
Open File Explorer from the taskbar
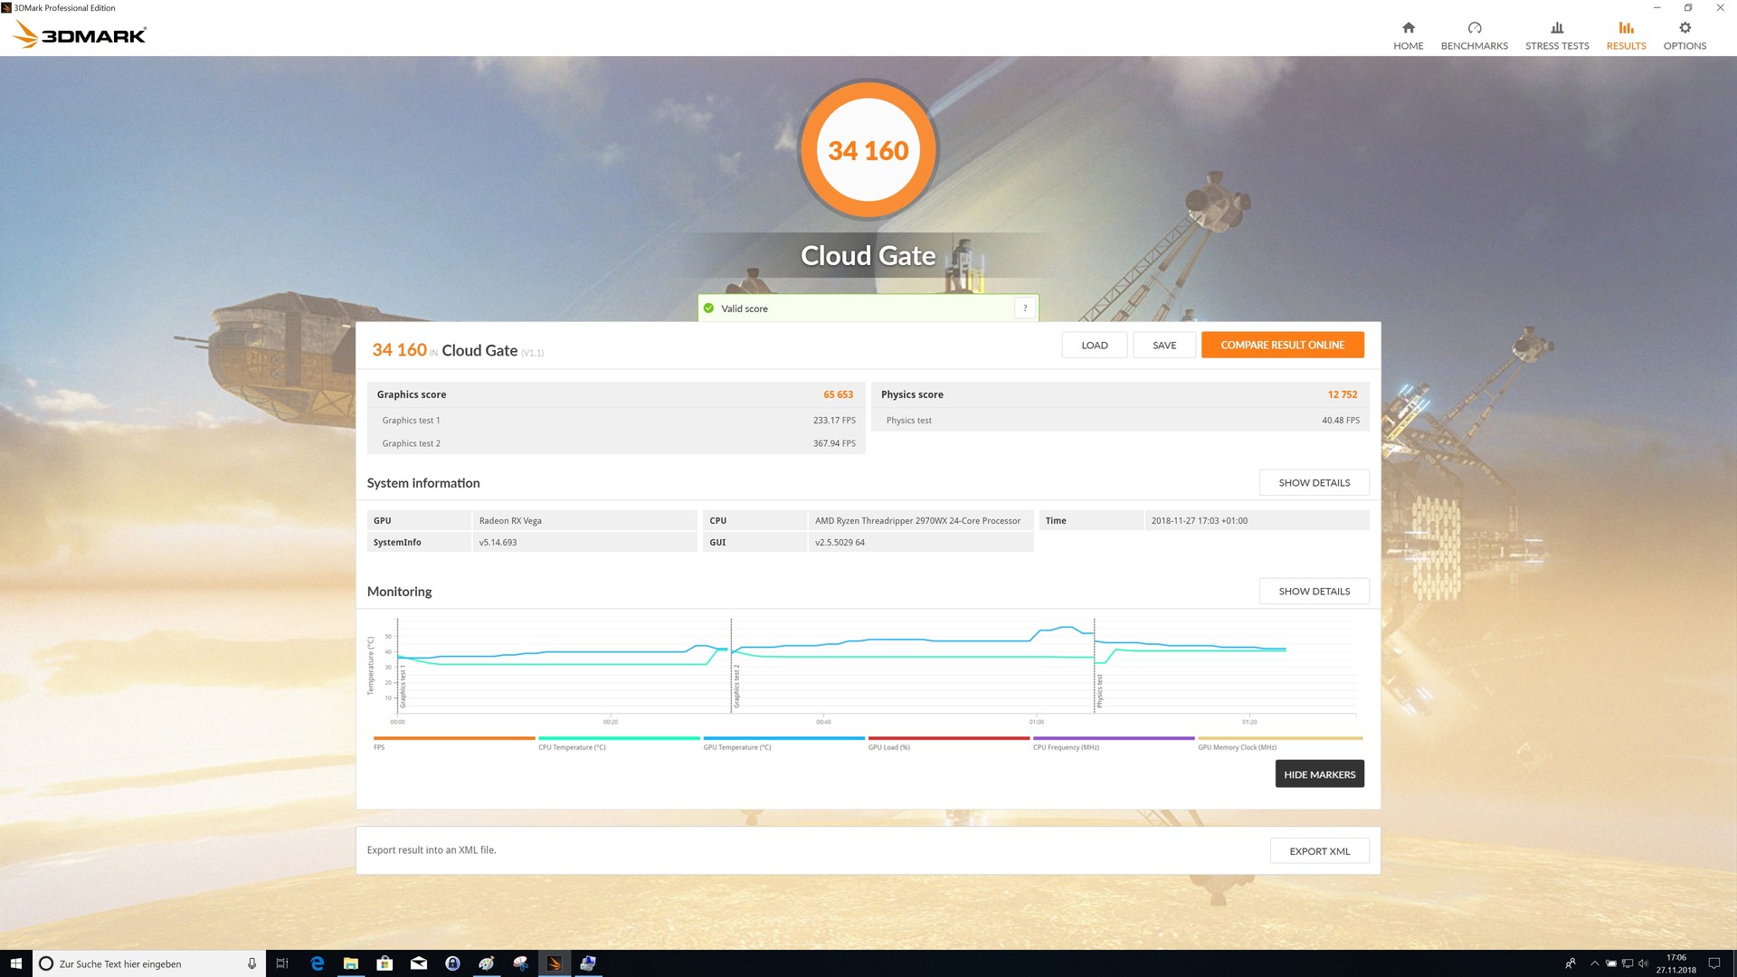pyautogui.click(x=351, y=963)
